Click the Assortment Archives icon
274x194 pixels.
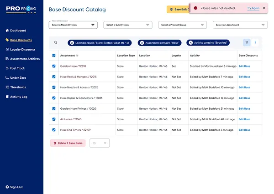point(7,59)
